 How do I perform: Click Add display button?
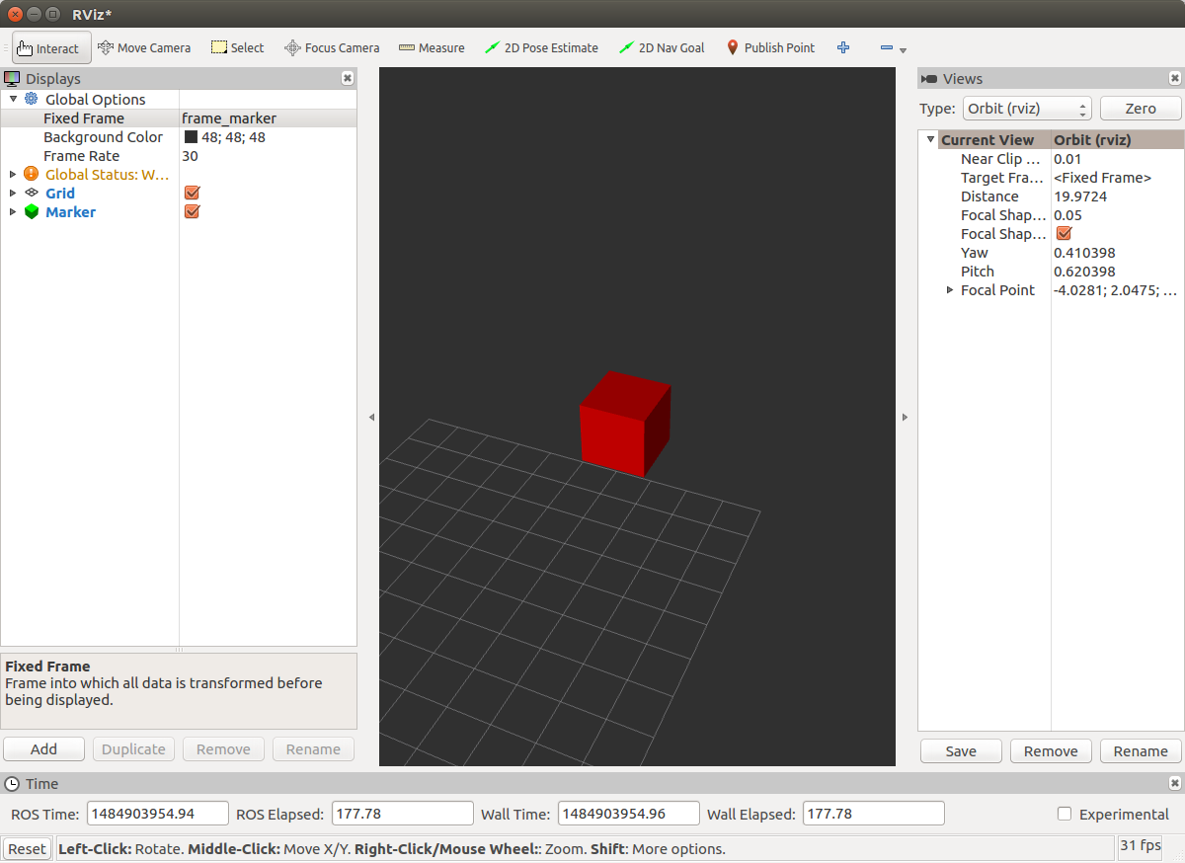click(43, 748)
